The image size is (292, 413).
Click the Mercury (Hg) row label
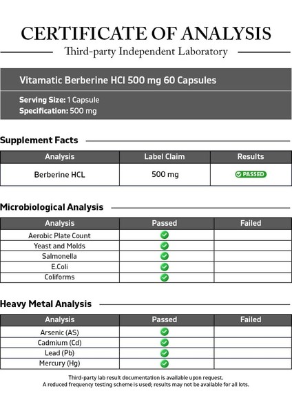[59, 363]
